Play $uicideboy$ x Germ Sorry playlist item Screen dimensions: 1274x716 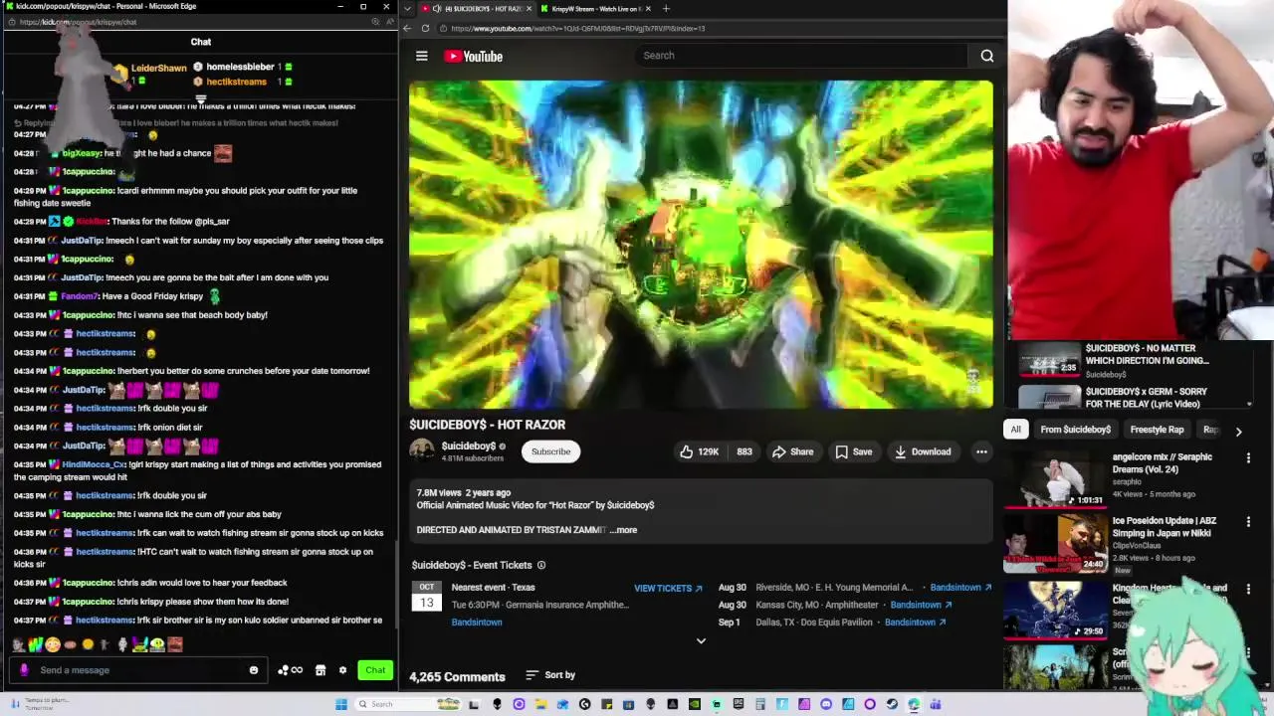[1135, 398]
